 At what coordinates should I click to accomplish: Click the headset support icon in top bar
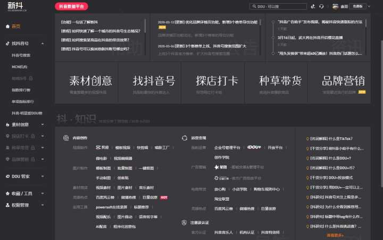(321, 6)
